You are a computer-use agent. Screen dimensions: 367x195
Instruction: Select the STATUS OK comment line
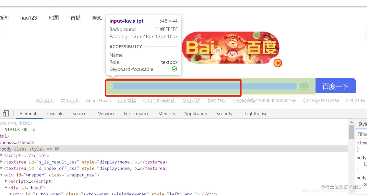pos(174,129)
